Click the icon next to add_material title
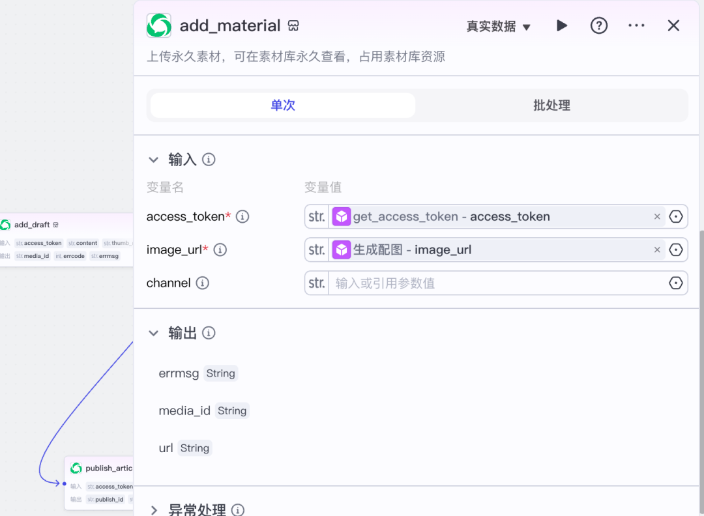704x516 pixels. click(293, 26)
